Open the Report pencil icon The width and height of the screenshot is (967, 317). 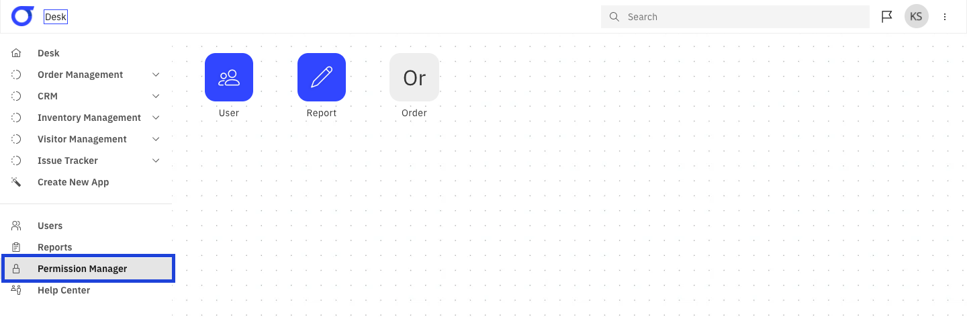pos(322,77)
